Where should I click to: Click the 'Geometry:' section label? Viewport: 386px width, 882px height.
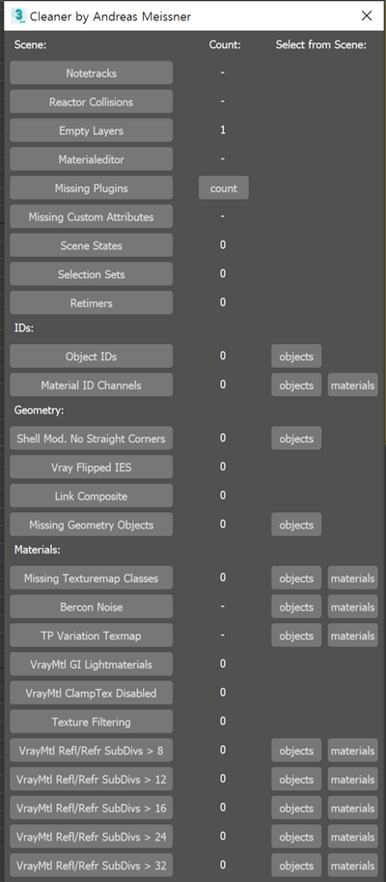point(39,411)
